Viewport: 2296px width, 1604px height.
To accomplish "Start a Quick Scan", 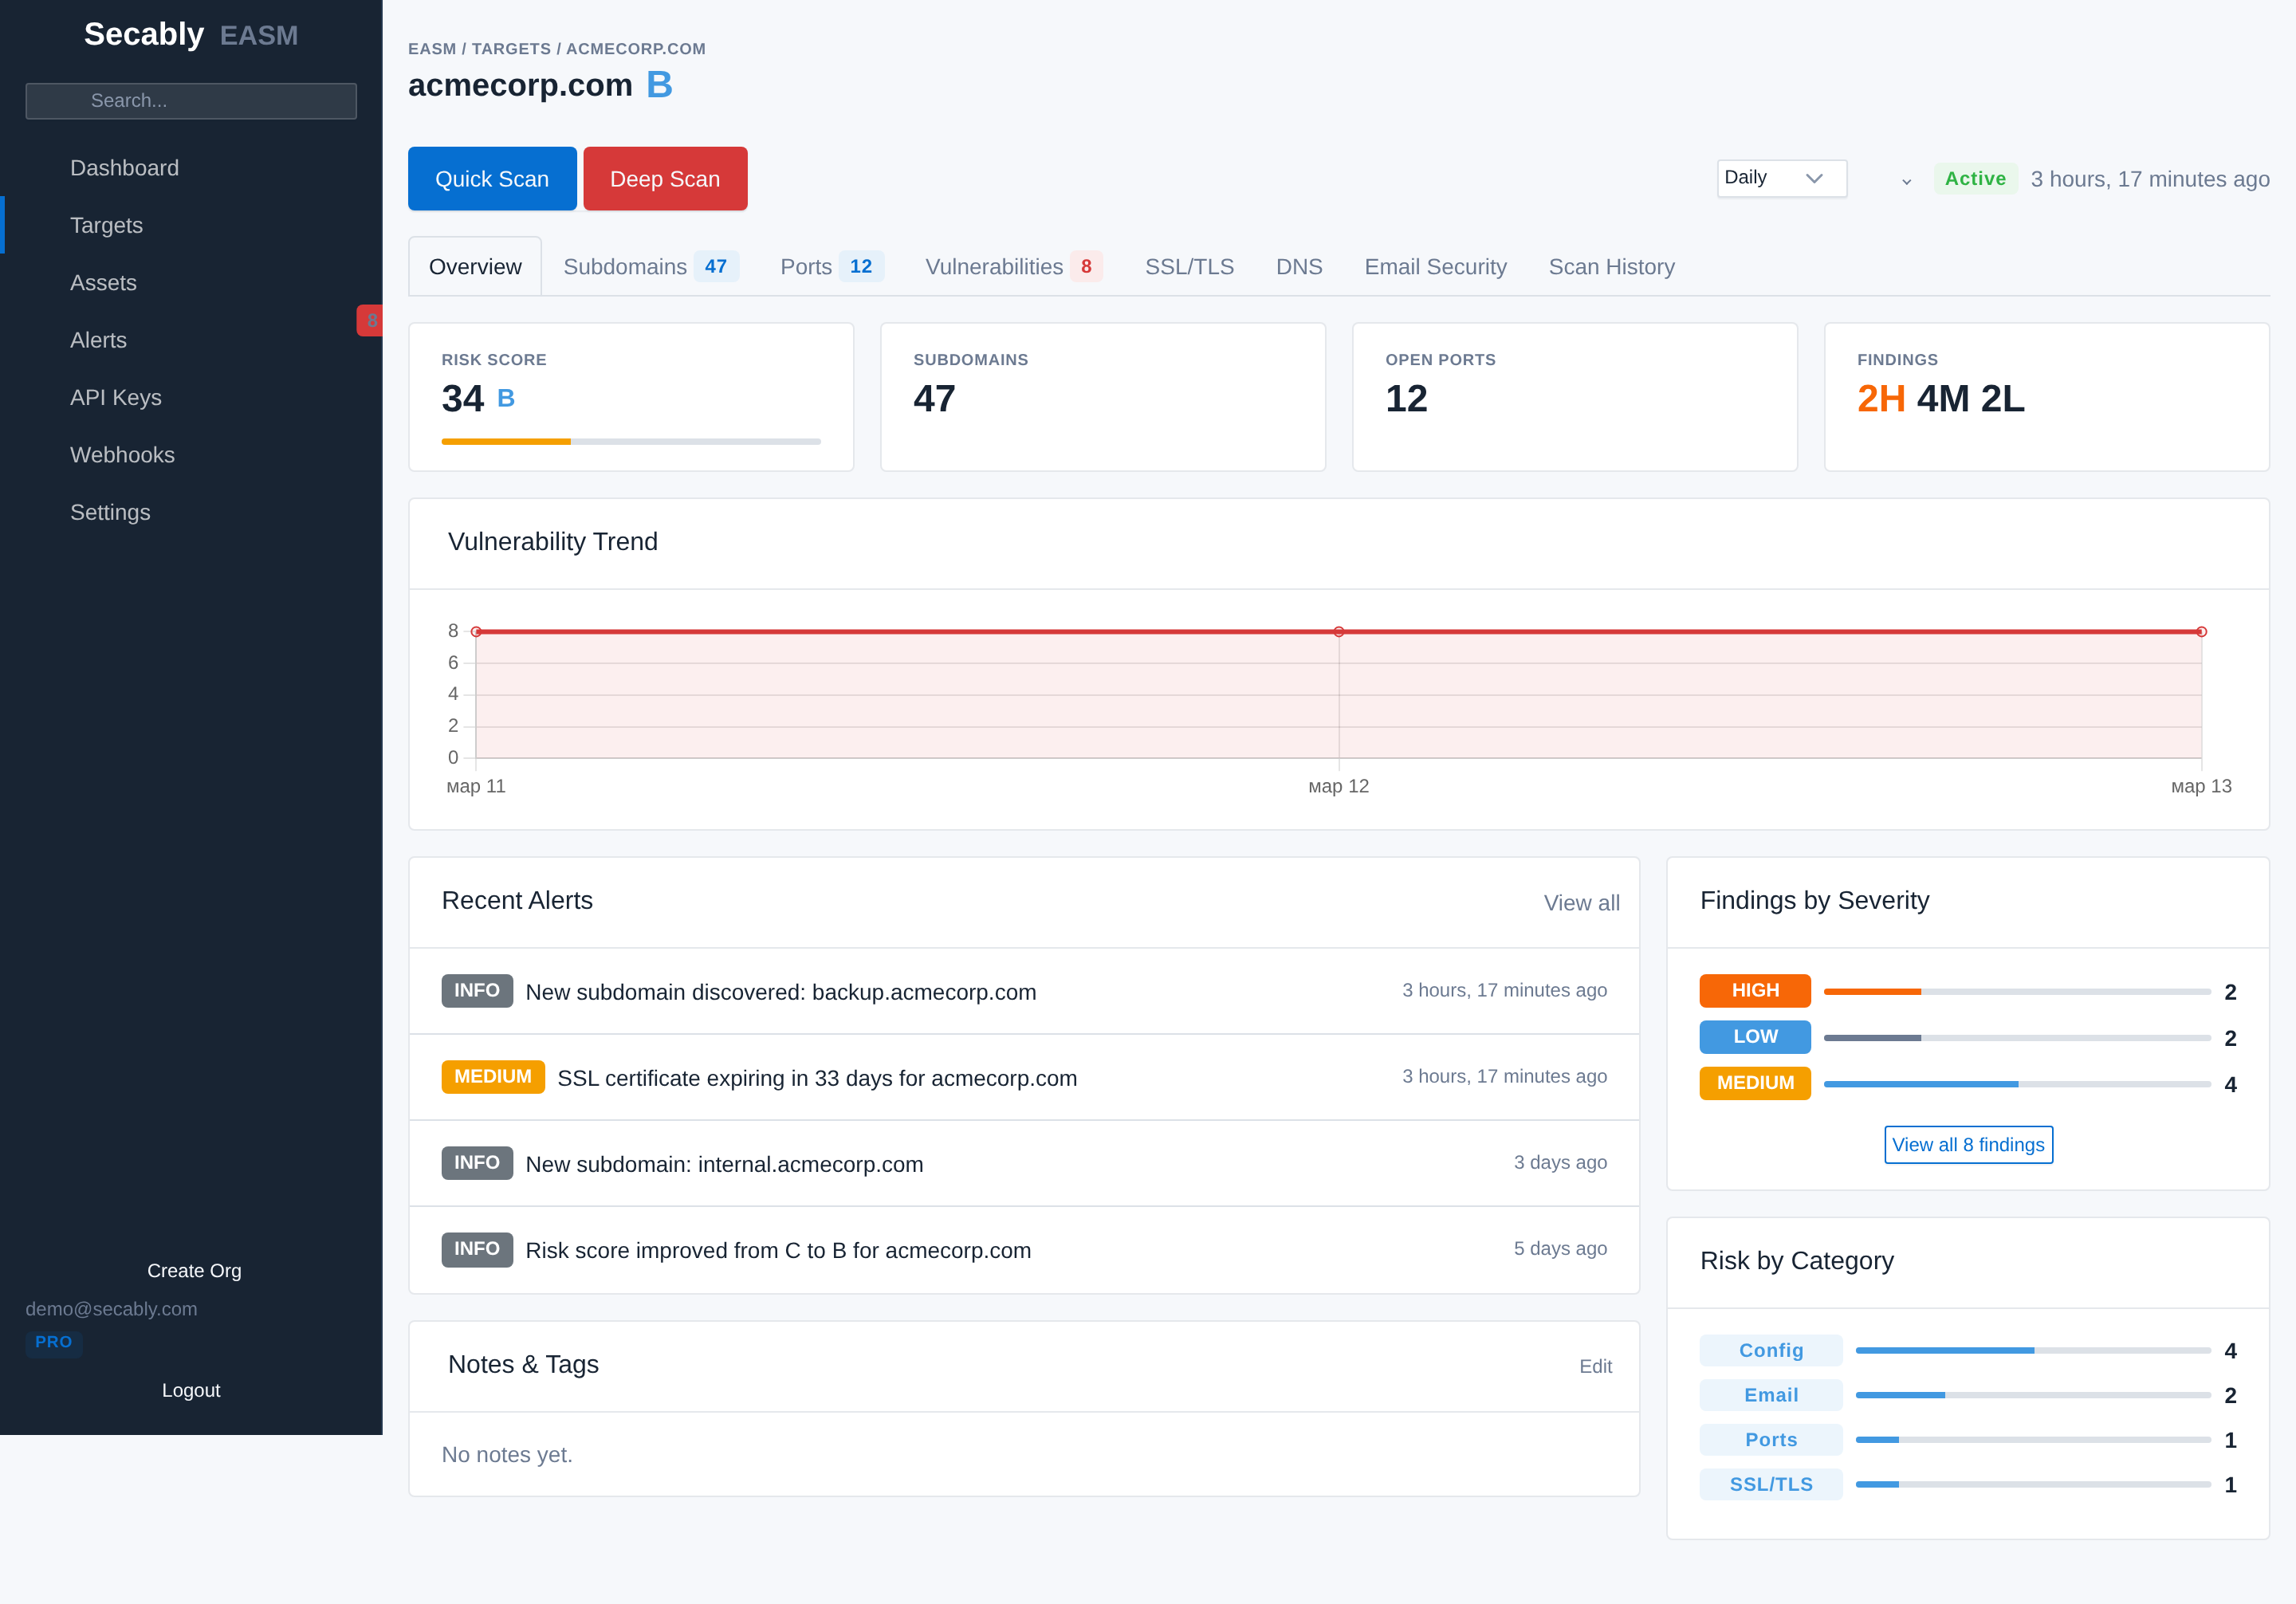I will 492,178.
